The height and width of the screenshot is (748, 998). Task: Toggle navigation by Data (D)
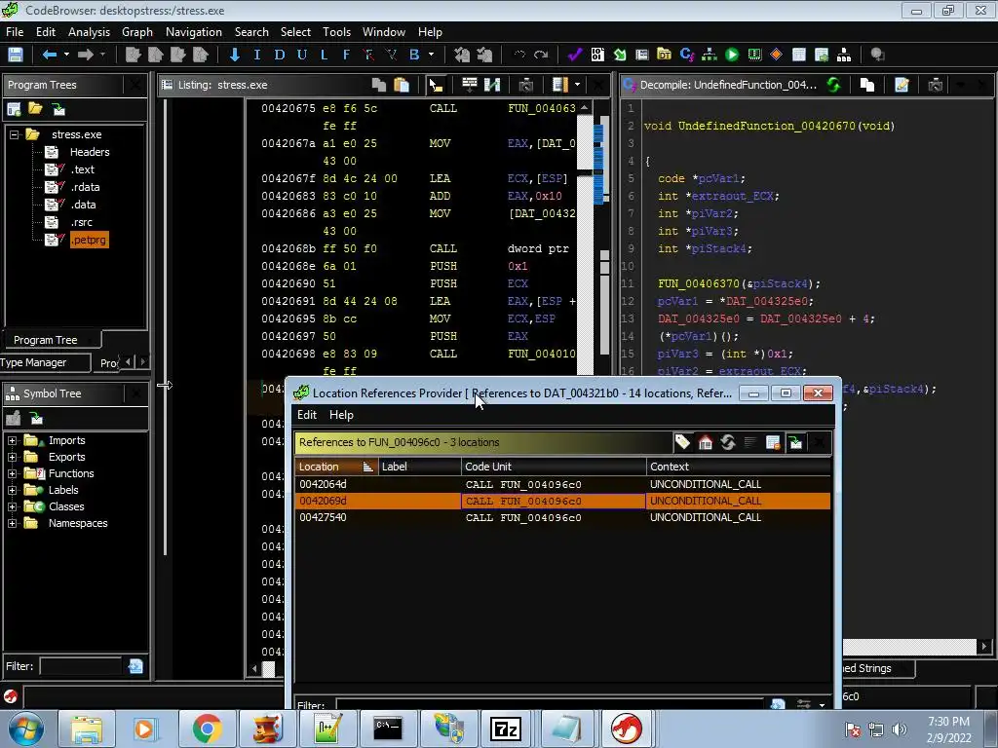pos(280,55)
